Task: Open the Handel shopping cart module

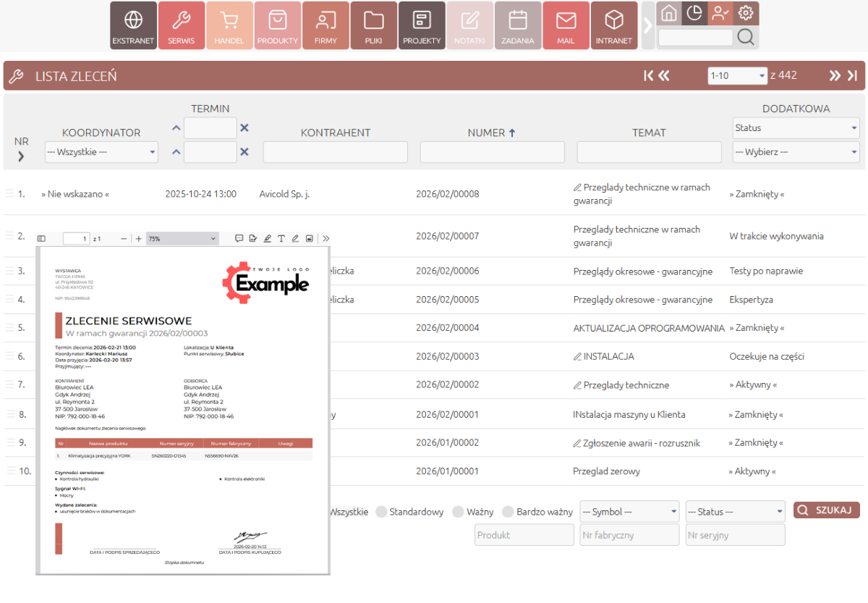Action: [x=229, y=25]
